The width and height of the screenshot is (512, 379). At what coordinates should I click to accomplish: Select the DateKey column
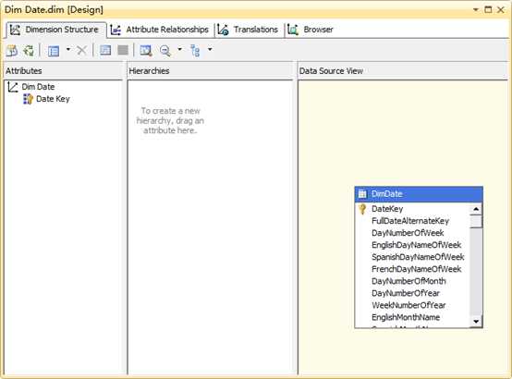click(387, 209)
